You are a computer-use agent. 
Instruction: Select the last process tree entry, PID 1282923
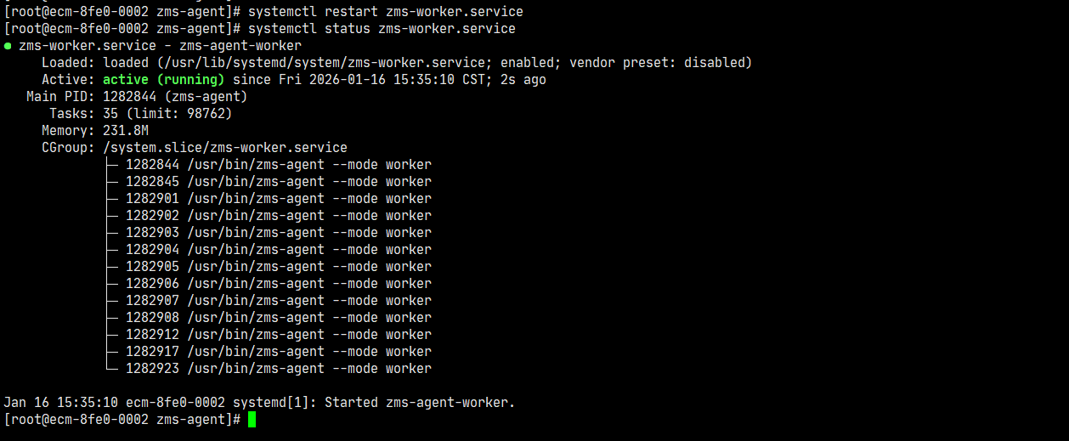[278, 369]
